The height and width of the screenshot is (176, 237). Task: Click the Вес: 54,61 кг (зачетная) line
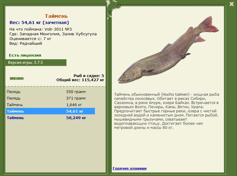pos(39,23)
